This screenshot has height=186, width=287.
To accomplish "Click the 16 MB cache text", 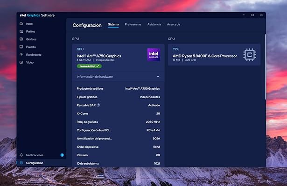I will [176, 60].
